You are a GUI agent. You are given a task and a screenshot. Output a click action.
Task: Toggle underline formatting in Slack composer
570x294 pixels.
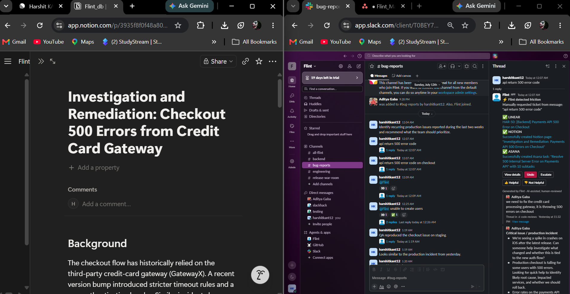[x=388, y=269]
